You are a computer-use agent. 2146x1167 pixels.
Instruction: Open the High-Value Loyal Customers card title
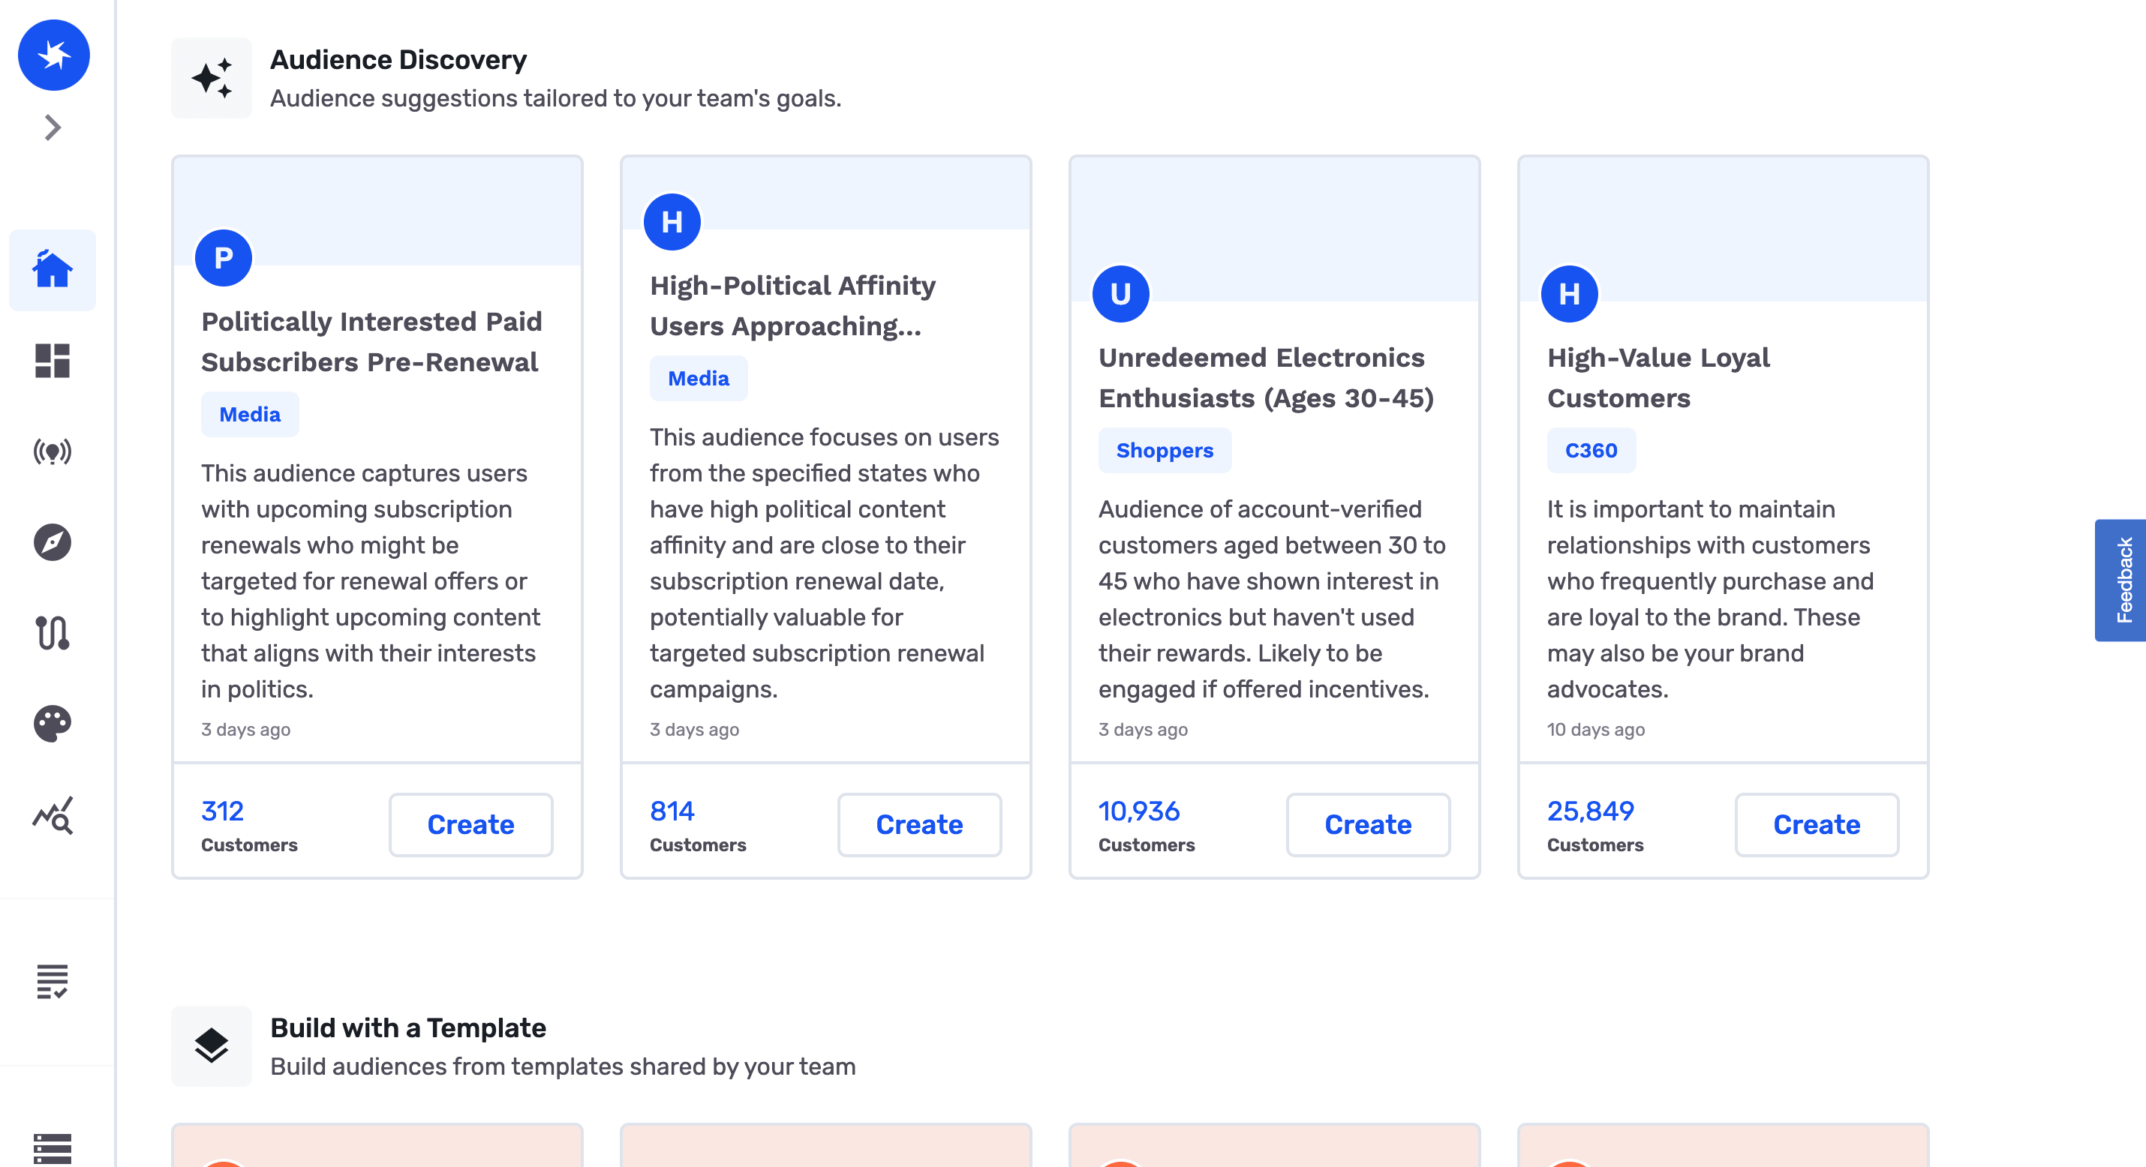pos(1657,377)
